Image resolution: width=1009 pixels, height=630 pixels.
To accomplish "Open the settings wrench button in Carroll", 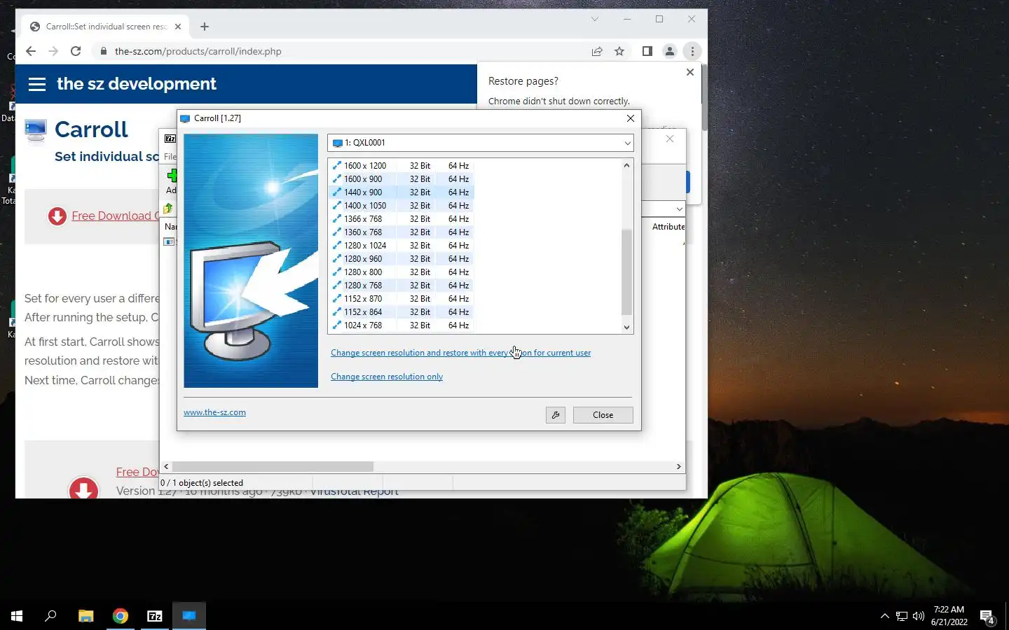I will [x=555, y=415].
